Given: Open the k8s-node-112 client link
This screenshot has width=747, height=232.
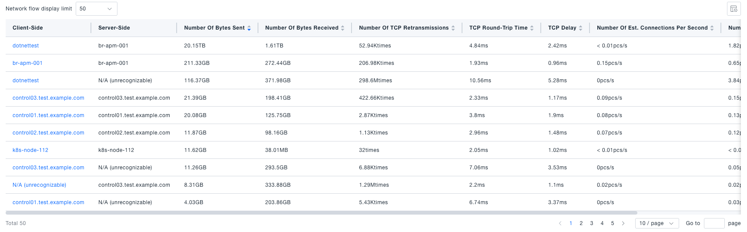Looking at the screenshot, I should click(x=30, y=150).
